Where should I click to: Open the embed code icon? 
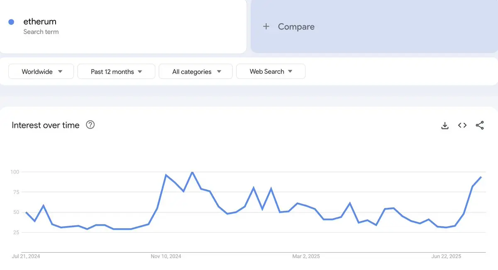[x=462, y=125]
